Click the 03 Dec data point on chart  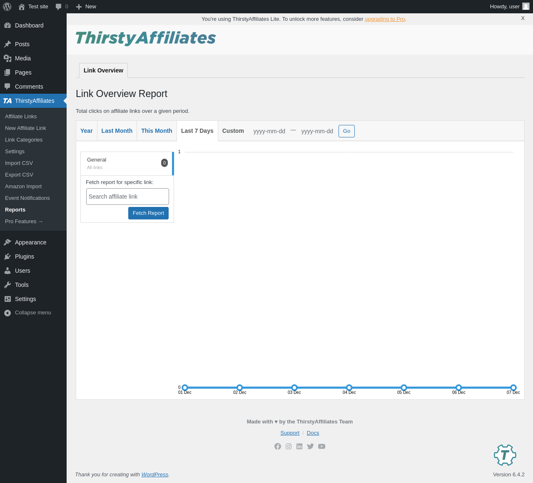click(294, 388)
